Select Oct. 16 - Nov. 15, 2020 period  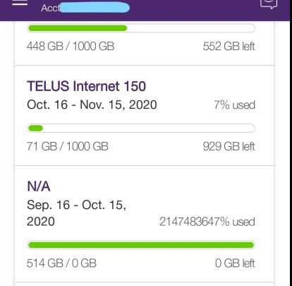coord(92,105)
